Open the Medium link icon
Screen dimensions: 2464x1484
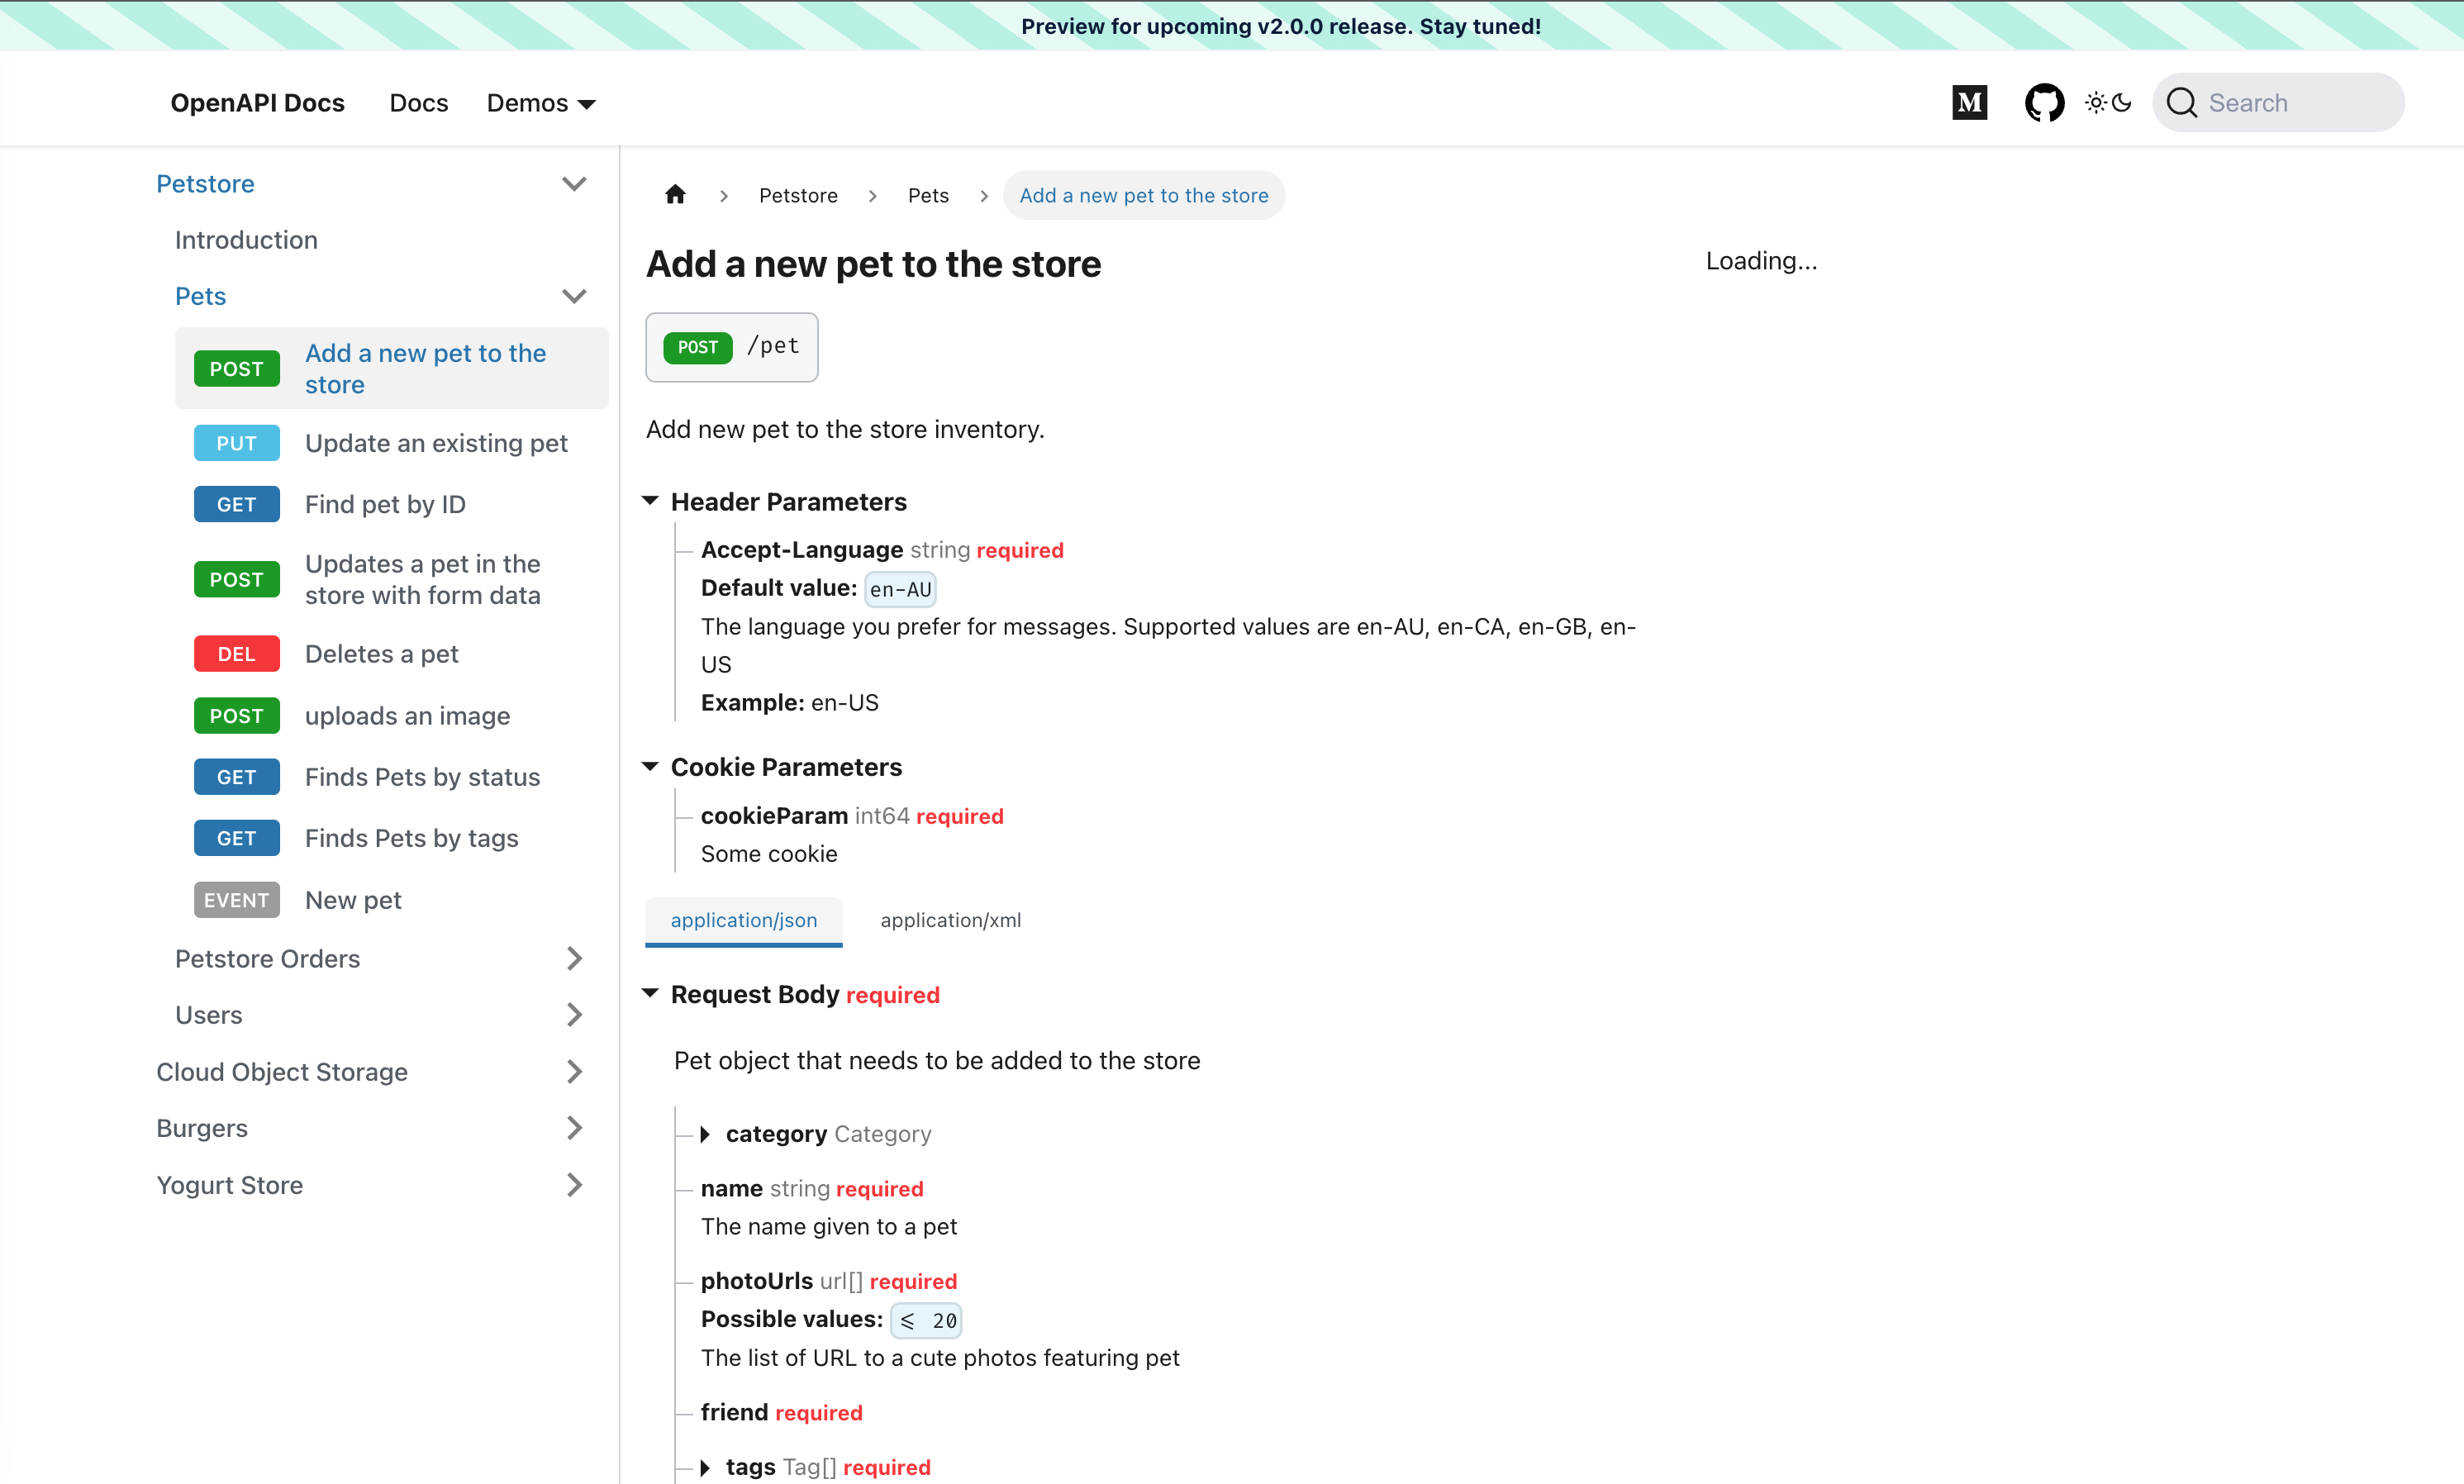1969,103
